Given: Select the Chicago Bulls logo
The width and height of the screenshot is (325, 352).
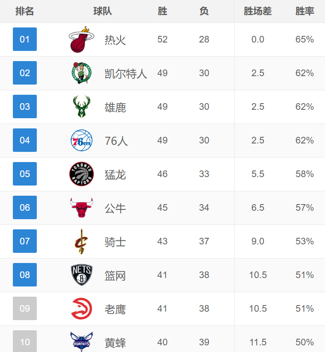Looking at the screenshot, I should click(82, 207).
